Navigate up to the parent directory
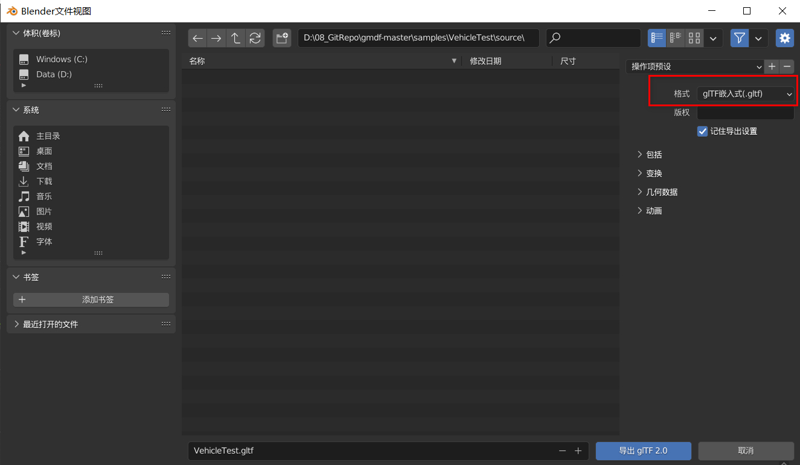 click(x=235, y=37)
